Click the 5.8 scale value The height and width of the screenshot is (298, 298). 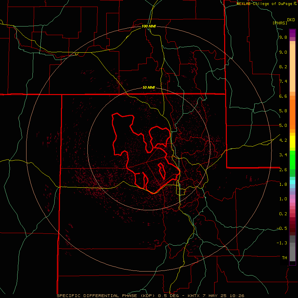pyautogui.click(x=283, y=111)
